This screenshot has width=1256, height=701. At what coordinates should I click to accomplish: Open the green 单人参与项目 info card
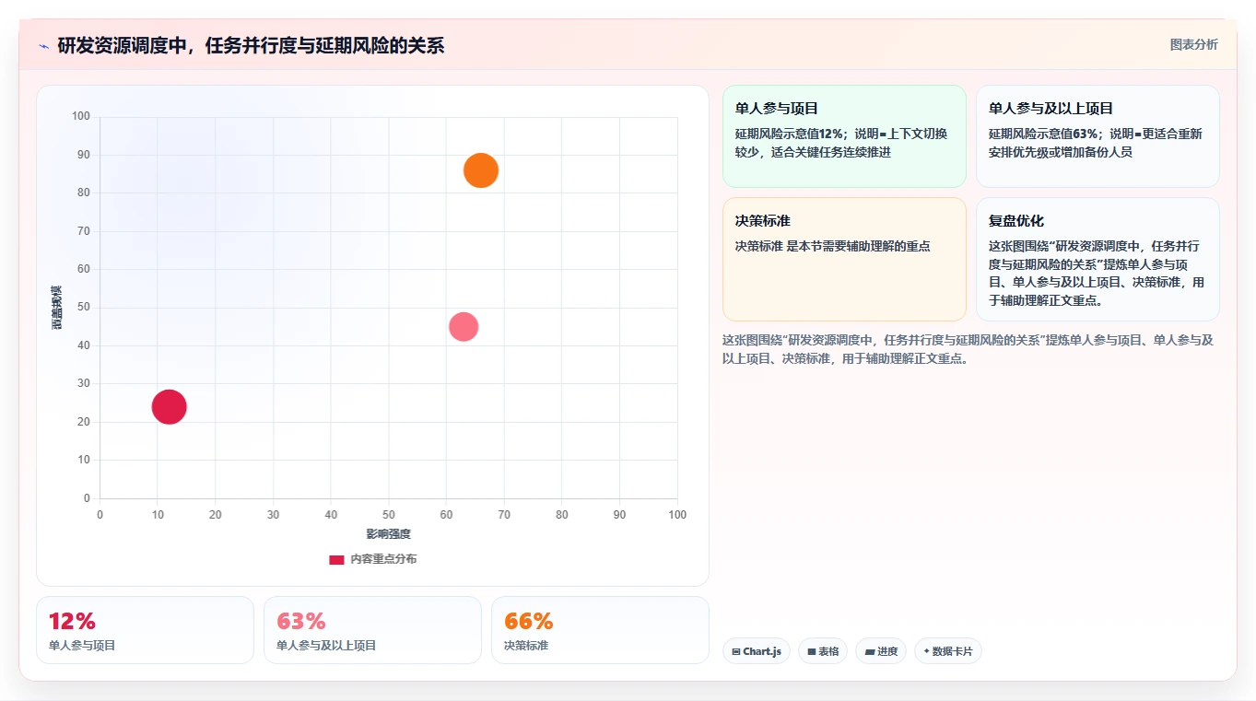coord(844,136)
